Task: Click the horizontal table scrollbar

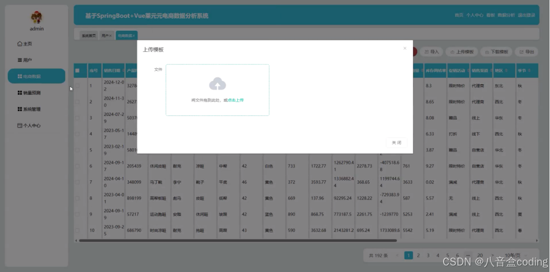Action: coord(238,240)
